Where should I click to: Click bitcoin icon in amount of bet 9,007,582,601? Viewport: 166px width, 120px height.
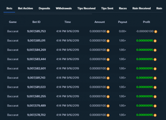[x=108, y=69]
